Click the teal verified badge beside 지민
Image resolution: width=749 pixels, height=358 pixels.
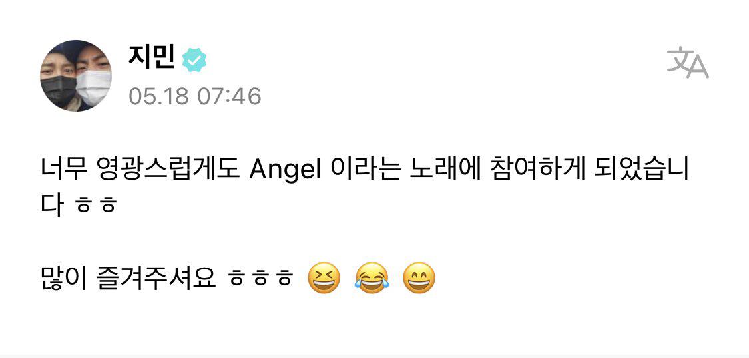[x=194, y=60]
